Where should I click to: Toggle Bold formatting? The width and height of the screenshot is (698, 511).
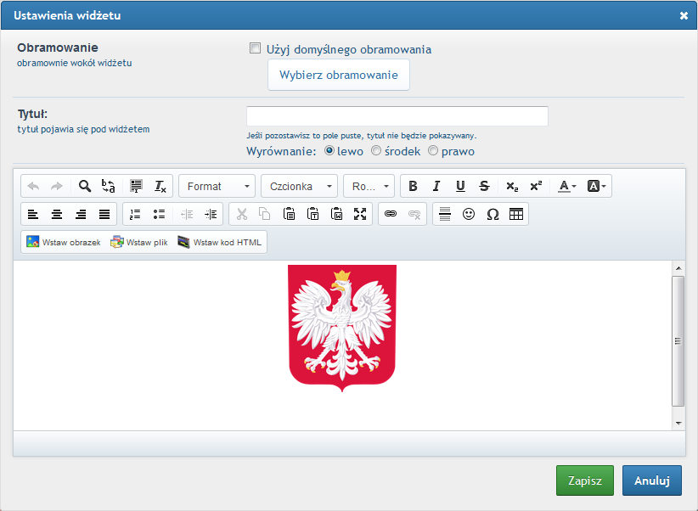[x=413, y=186]
